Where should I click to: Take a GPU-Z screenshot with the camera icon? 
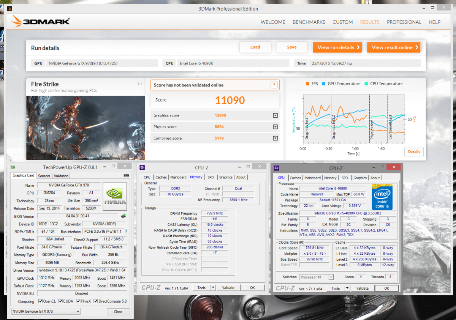click(x=127, y=175)
